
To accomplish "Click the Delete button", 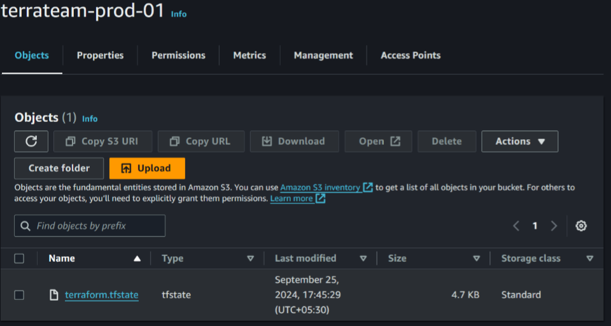I will (447, 141).
